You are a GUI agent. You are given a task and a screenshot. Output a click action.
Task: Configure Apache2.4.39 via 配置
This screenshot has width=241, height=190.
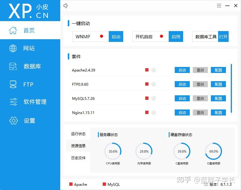(218, 70)
